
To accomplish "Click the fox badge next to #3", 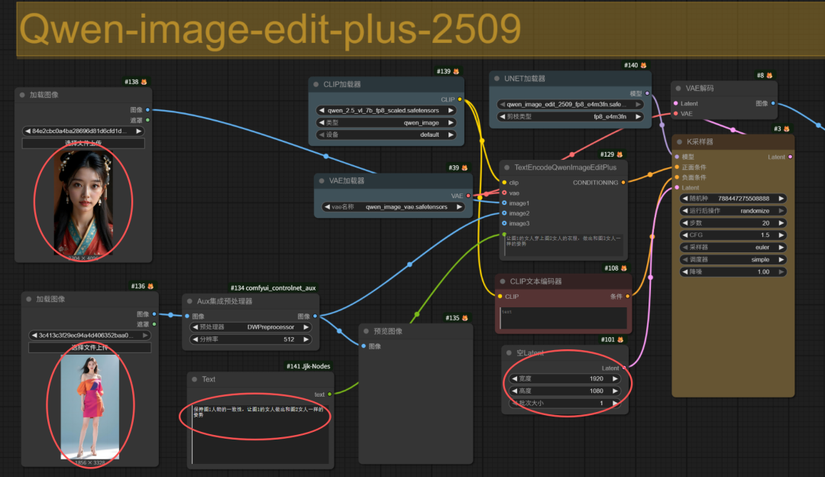I will point(787,128).
